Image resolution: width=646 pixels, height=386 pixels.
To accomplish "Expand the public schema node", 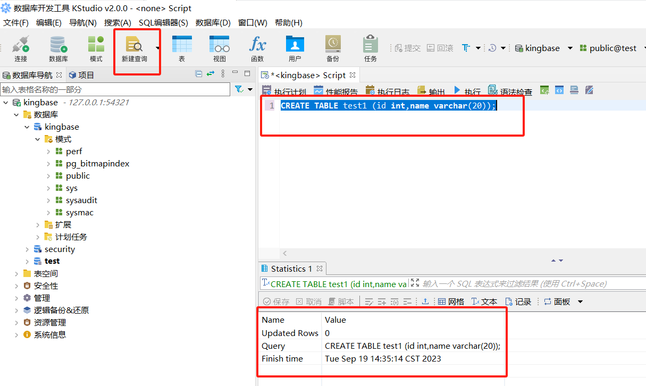I will pos(48,176).
